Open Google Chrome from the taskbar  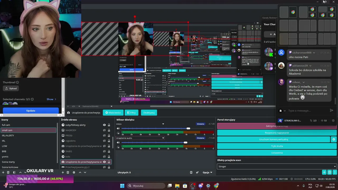[x=216, y=186]
